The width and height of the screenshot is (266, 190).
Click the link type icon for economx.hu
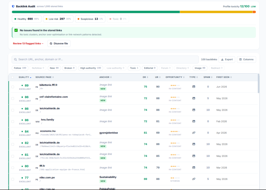(x=194, y=133)
